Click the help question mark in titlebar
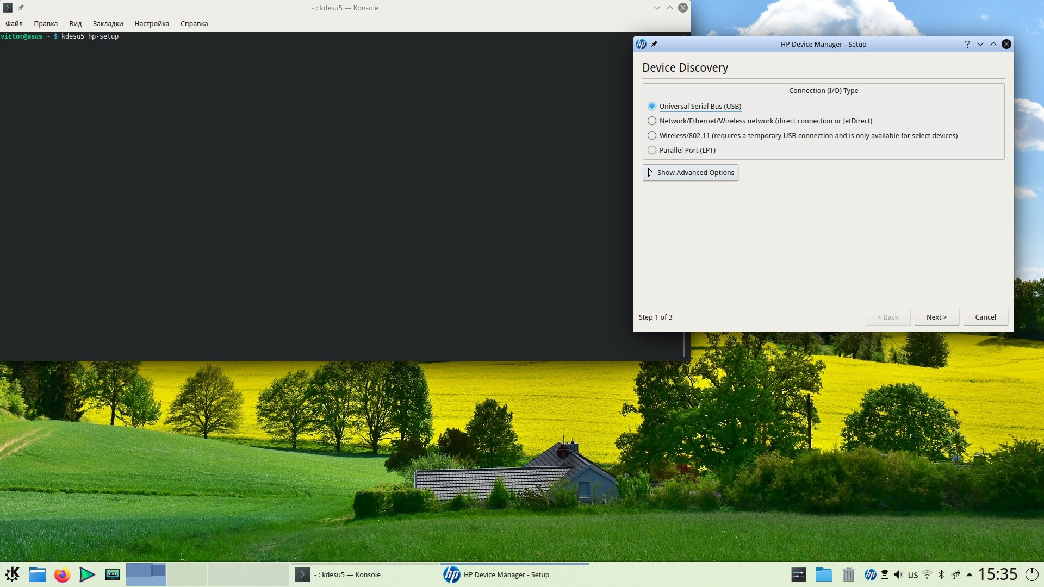The image size is (1044, 587). coord(967,44)
